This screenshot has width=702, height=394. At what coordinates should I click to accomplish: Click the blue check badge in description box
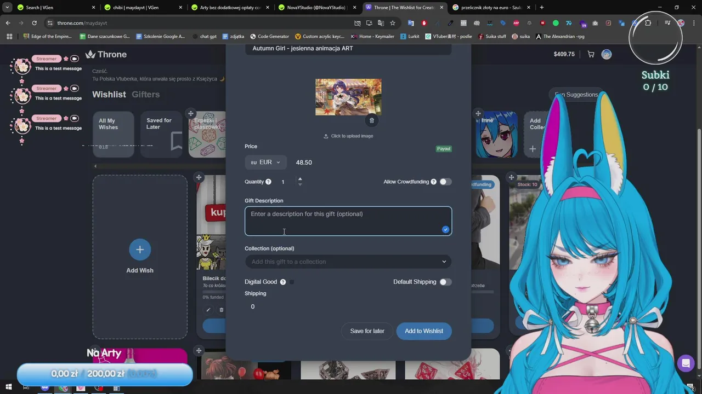[445, 230]
